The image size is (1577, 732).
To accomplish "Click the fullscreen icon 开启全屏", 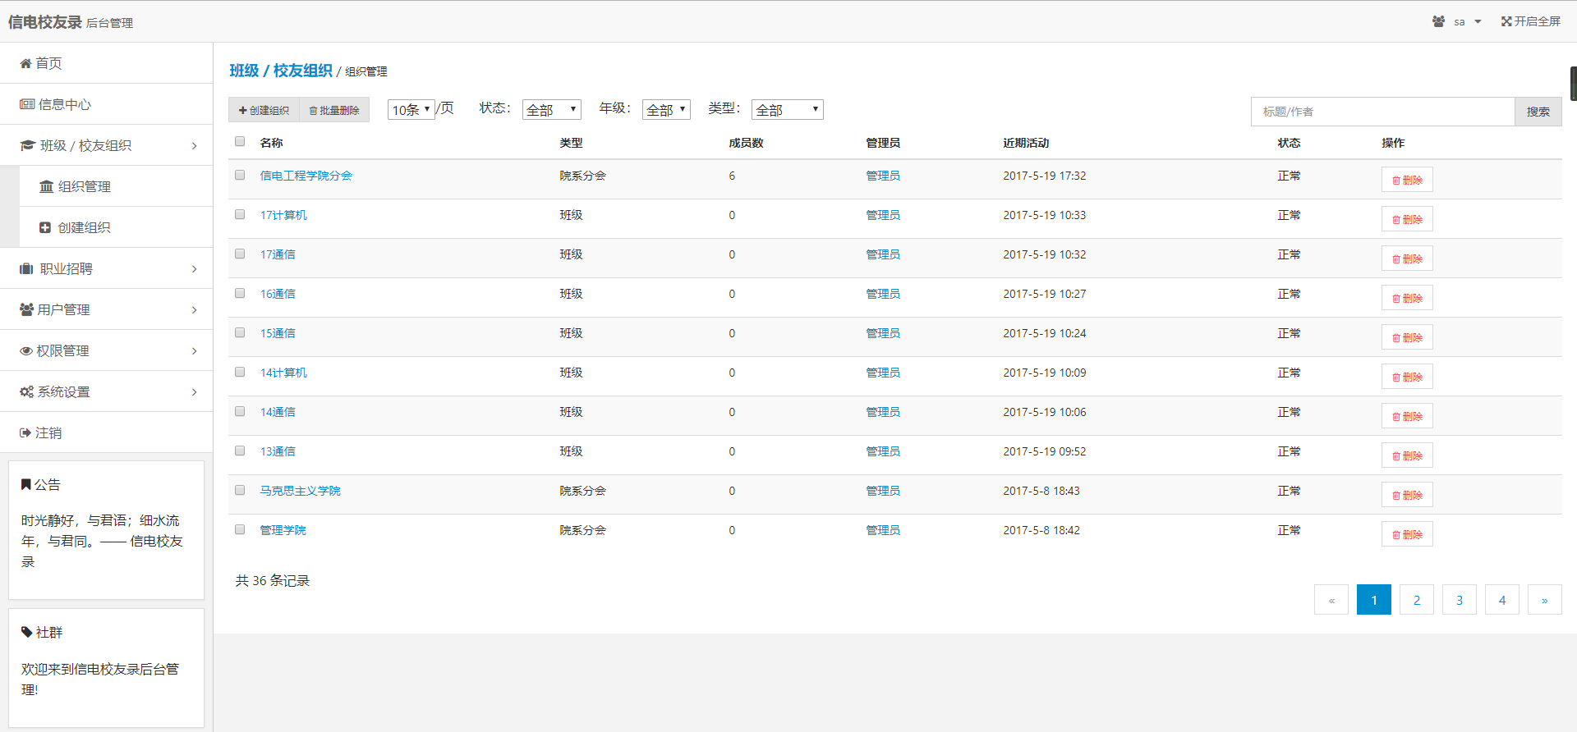I will click(1506, 22).
